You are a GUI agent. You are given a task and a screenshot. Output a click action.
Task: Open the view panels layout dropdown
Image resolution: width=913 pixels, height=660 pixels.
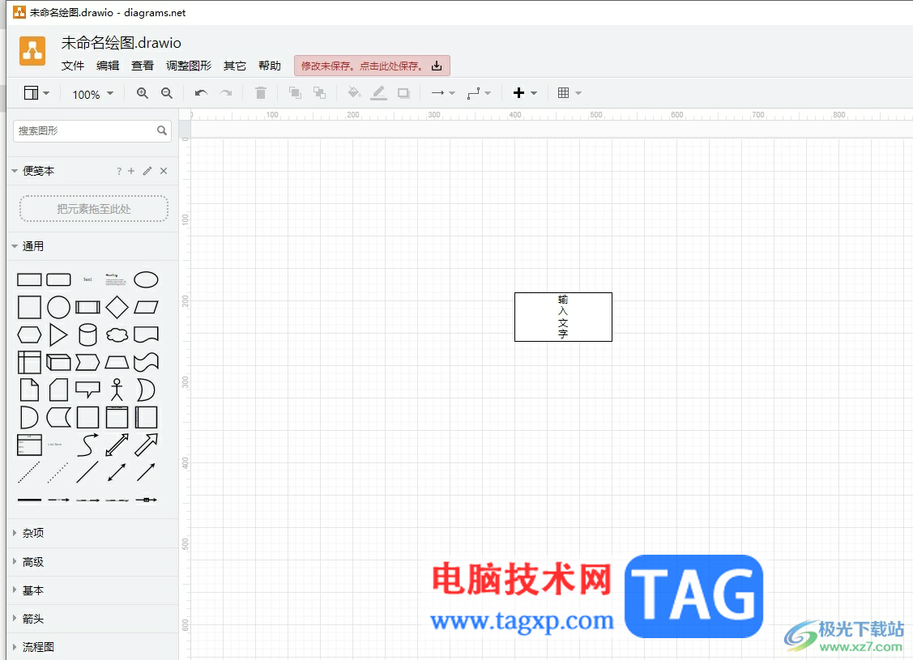coord(36,93)
